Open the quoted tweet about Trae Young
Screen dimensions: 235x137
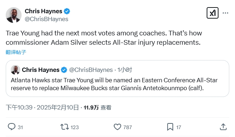point(118,79)
